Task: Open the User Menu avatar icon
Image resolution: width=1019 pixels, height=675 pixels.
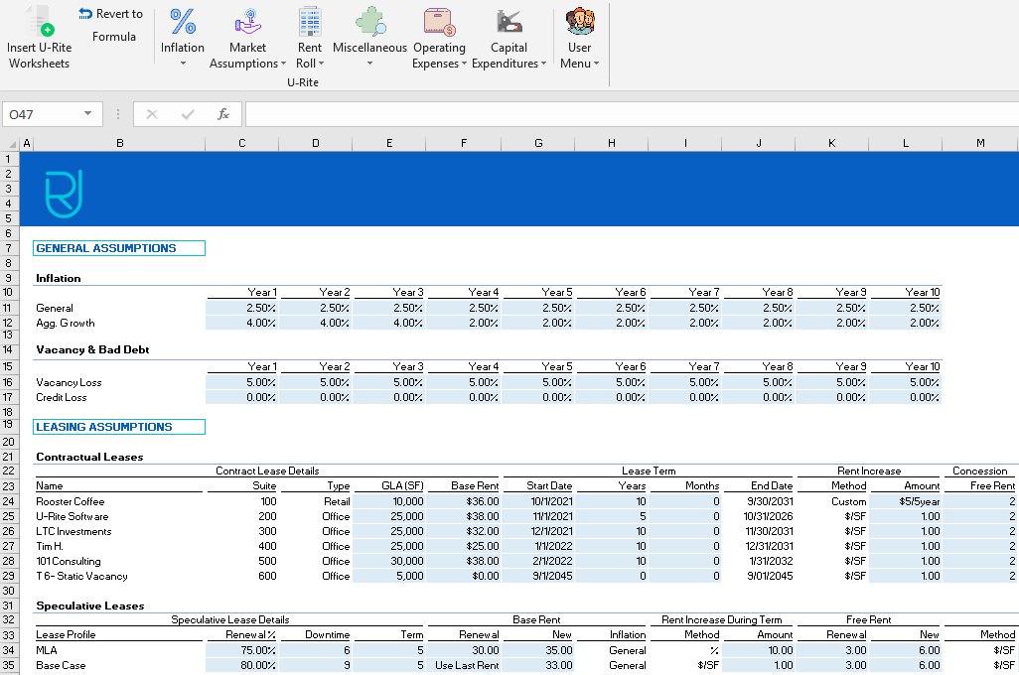Action: [x=579, y=21]
